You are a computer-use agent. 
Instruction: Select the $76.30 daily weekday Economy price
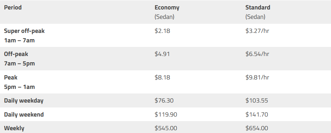click(164, 100)
